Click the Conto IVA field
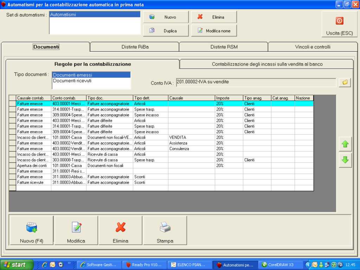This screenshot has height=270, width=360. coord(256,82)
